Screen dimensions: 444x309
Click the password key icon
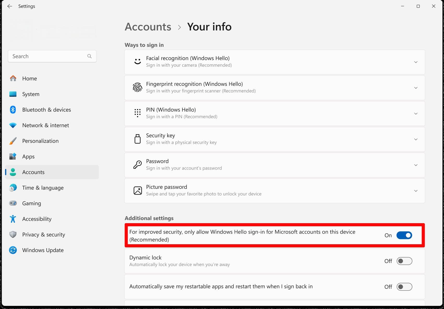(138, 165)
